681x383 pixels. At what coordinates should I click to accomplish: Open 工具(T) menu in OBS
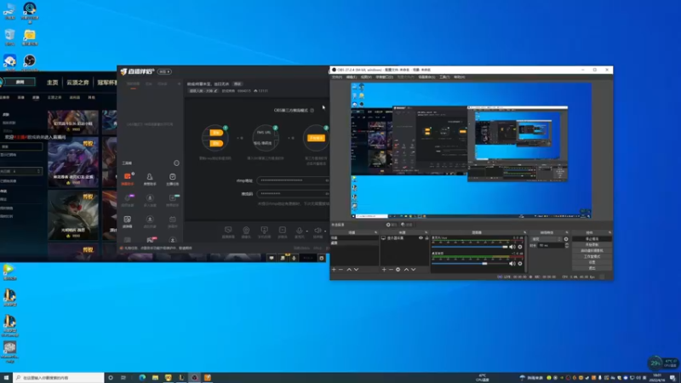[444, 77]
